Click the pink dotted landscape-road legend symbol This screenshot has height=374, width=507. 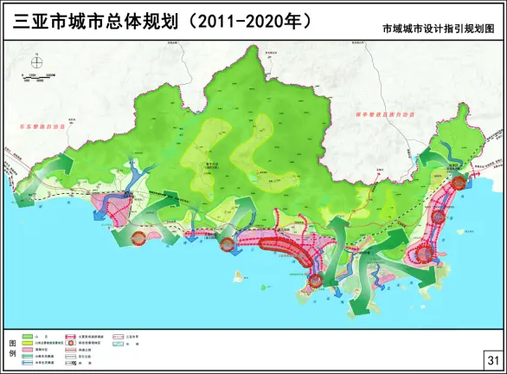click(x=70, y=337)
